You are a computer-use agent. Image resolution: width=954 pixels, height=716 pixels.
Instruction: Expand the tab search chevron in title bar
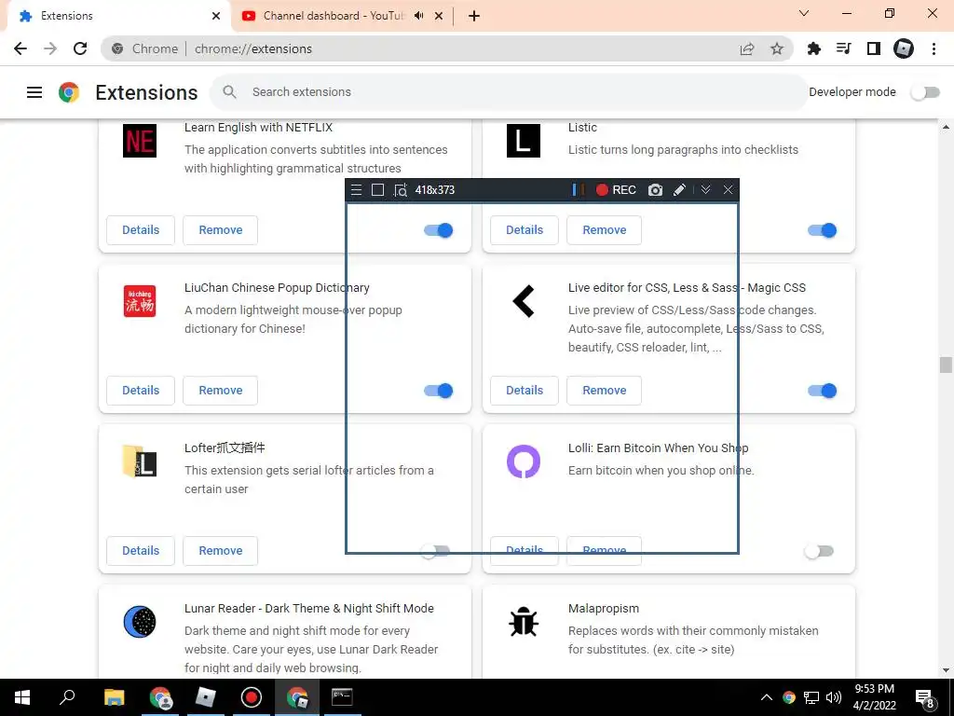coord(804,13)
